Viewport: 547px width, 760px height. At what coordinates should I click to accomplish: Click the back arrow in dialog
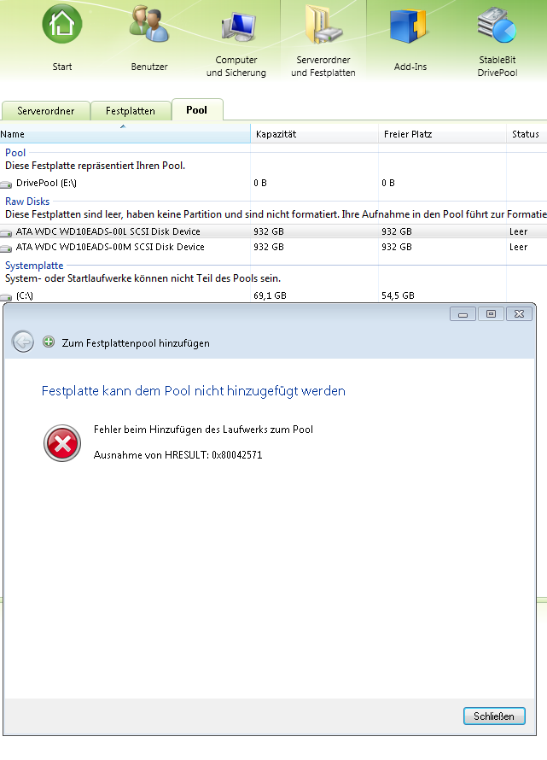[23, 342]
